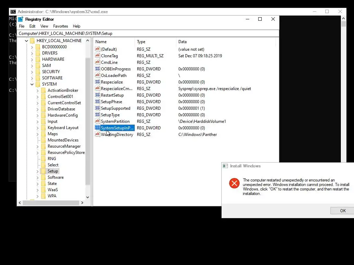Click the red error icon in dialog

click(234, 183)
